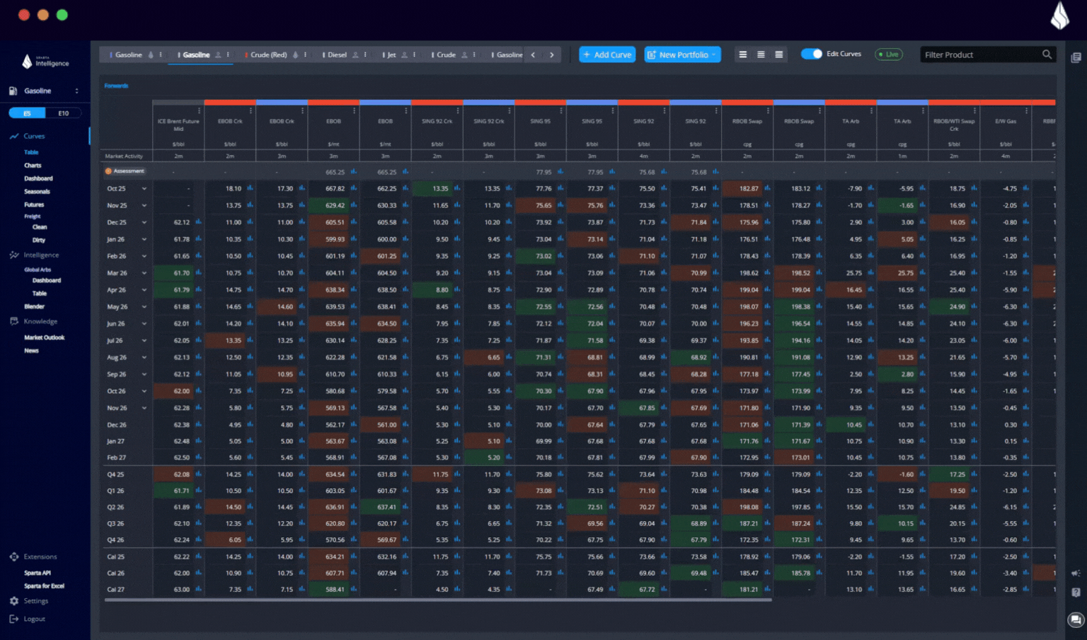Open three-dot menu on Crude (Red) tab

click(305, 55)
